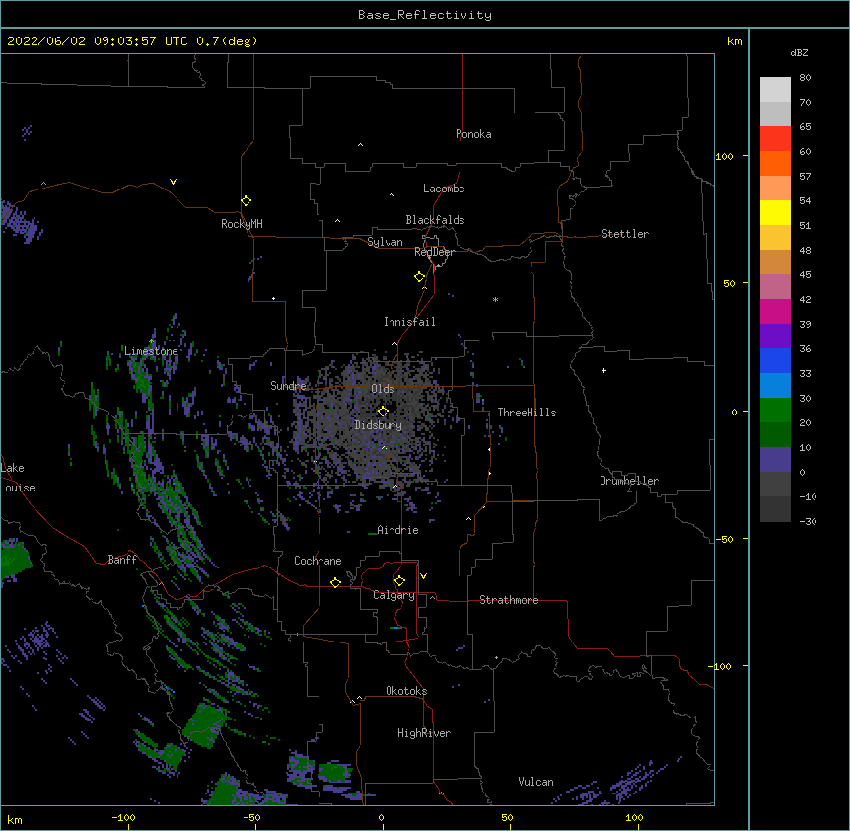850x831 pixels.
Task: Click the yellow diamond marker above RockyMH
Action: [x=246, y=201]
